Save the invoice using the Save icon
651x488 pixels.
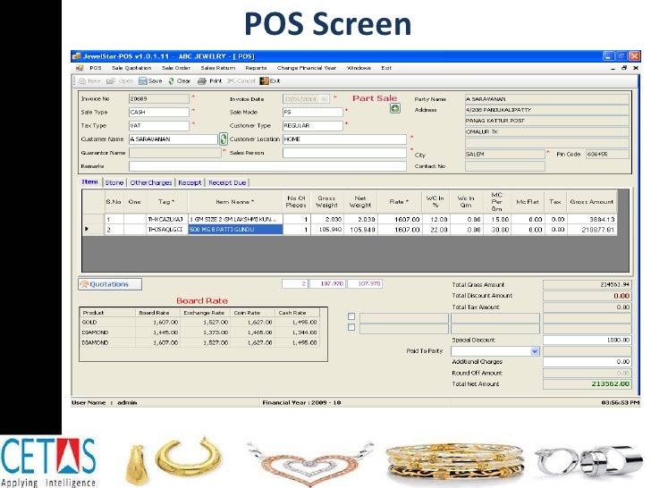[x=143, y=80]
